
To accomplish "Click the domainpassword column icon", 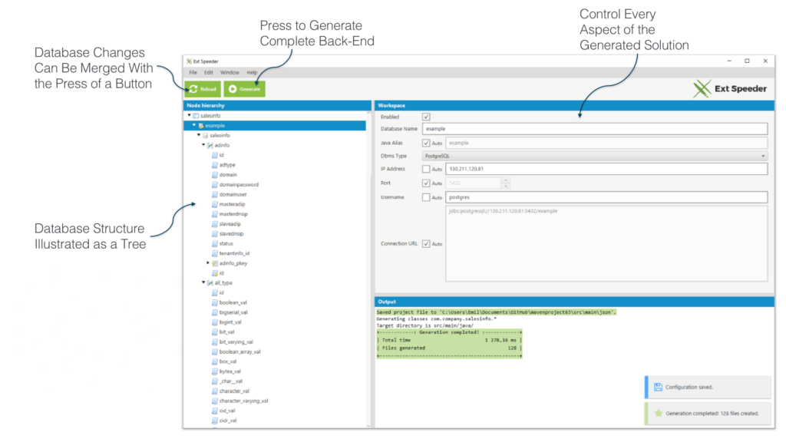I will [x=215, y=184].
